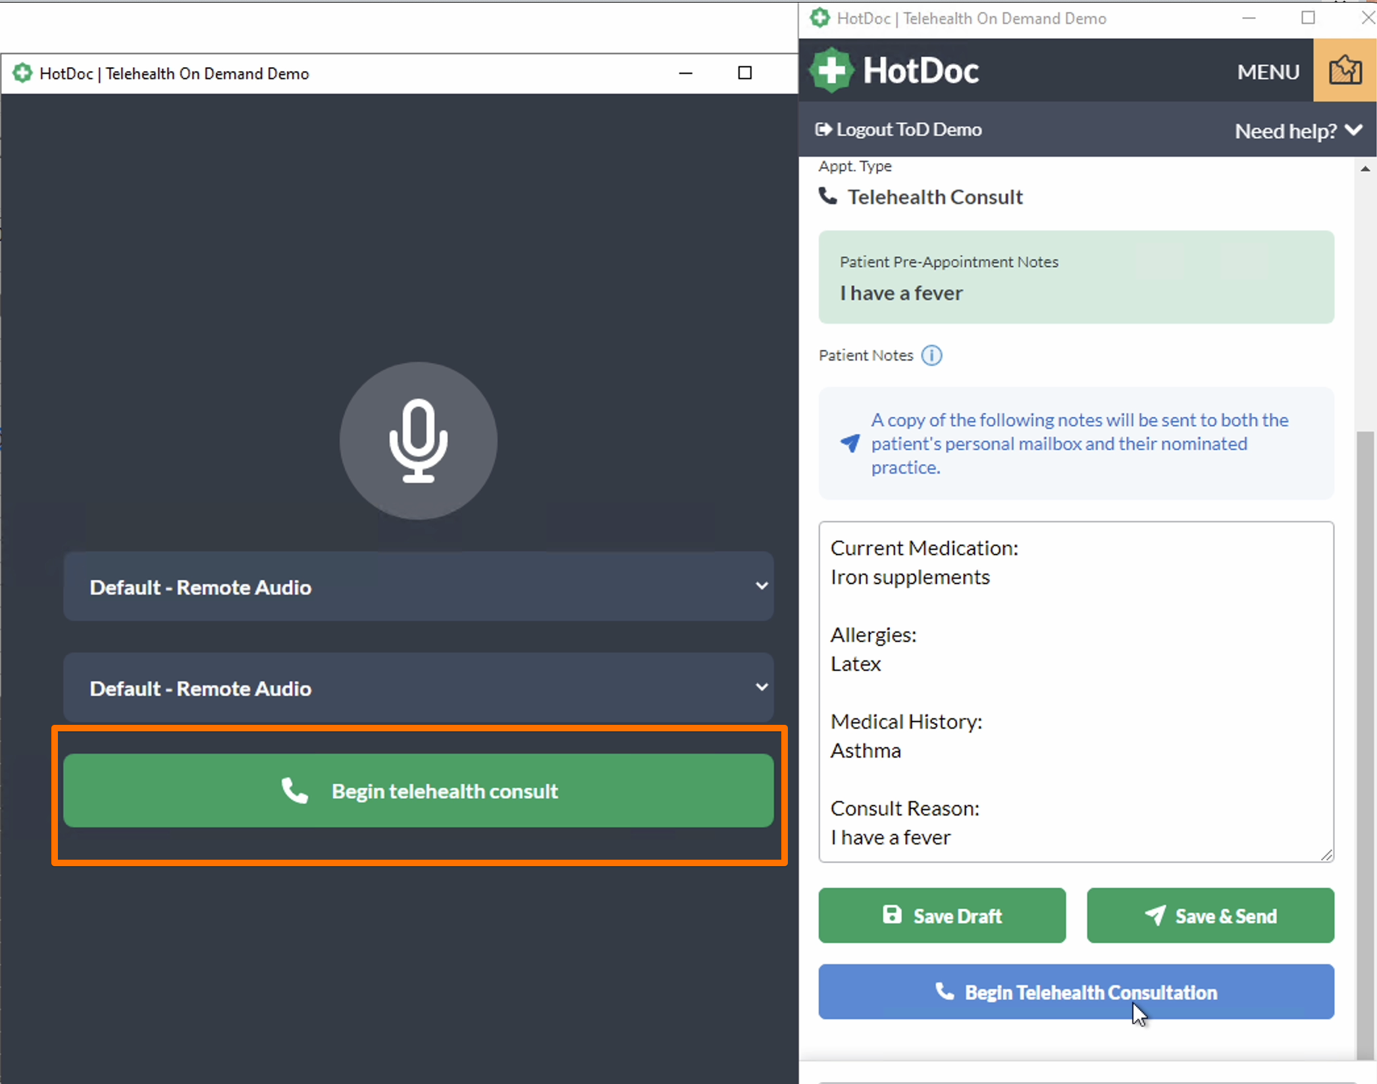Click the 'Latex' allergy line in the notes
Image resolution: width=1377 pixels, height=1084 pixels.
[x=856, y=664]
